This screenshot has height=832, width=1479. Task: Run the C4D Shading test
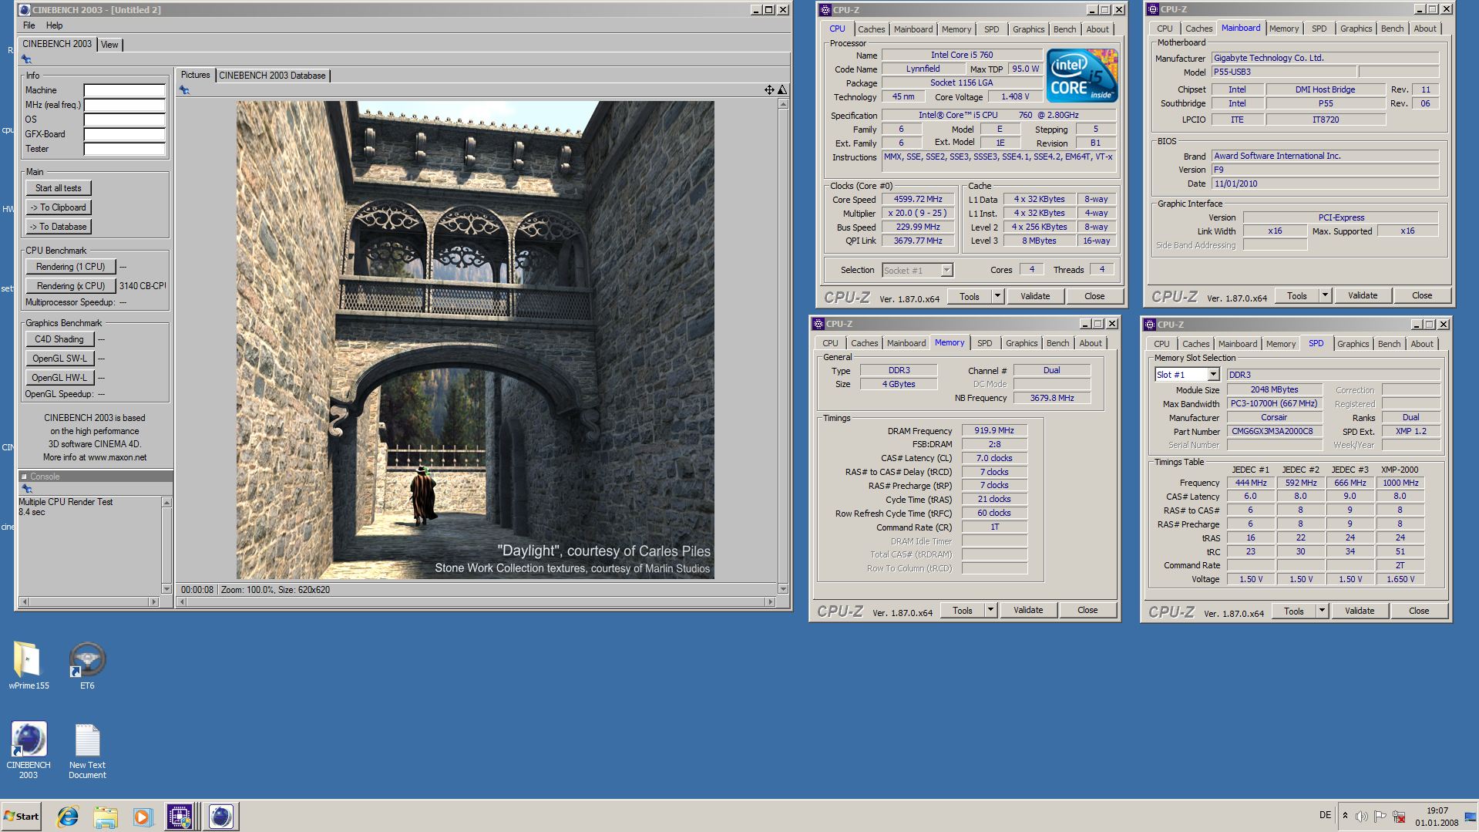tap(59, 339)
